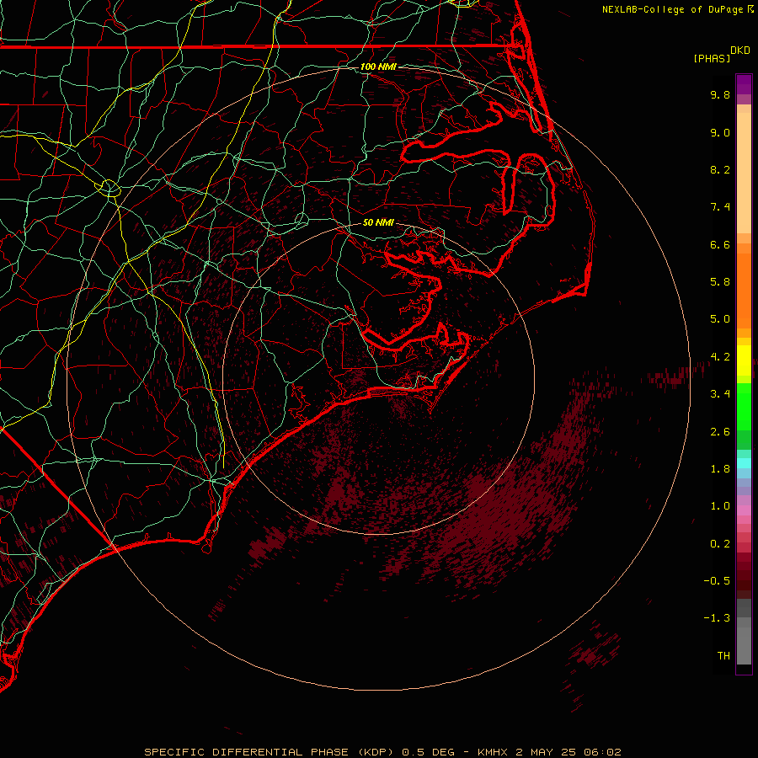Click the KMHX station identifier in caption

[x=492, y=752]
